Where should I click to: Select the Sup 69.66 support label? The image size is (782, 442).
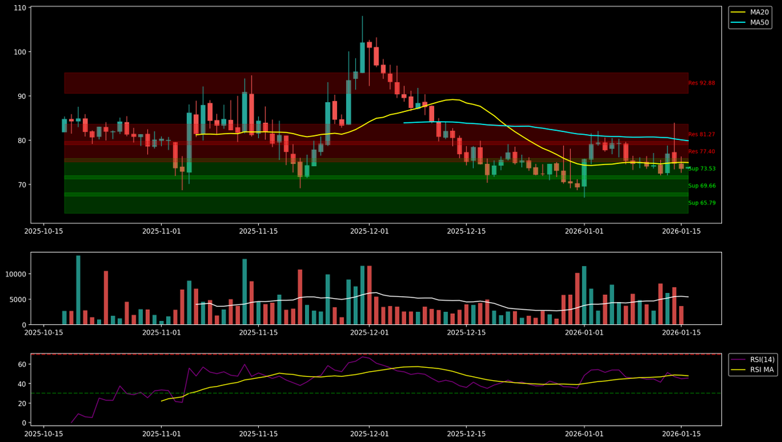pos(704,186)
